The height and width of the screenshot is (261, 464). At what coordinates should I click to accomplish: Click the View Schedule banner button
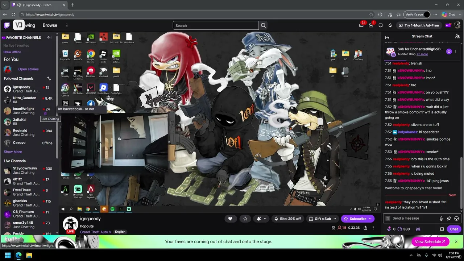[x=430, y=242]
